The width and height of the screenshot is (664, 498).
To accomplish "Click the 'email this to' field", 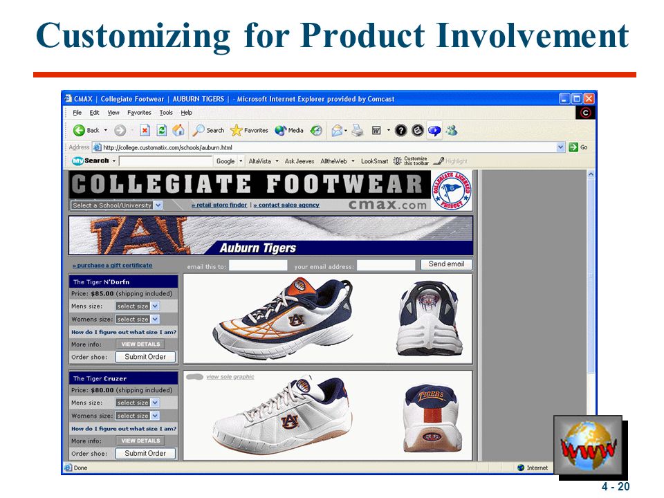I will click(x=258, y=266).
